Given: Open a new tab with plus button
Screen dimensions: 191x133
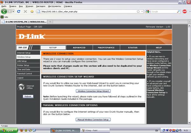Looking at the screenshot, I should tap(50, 22).
